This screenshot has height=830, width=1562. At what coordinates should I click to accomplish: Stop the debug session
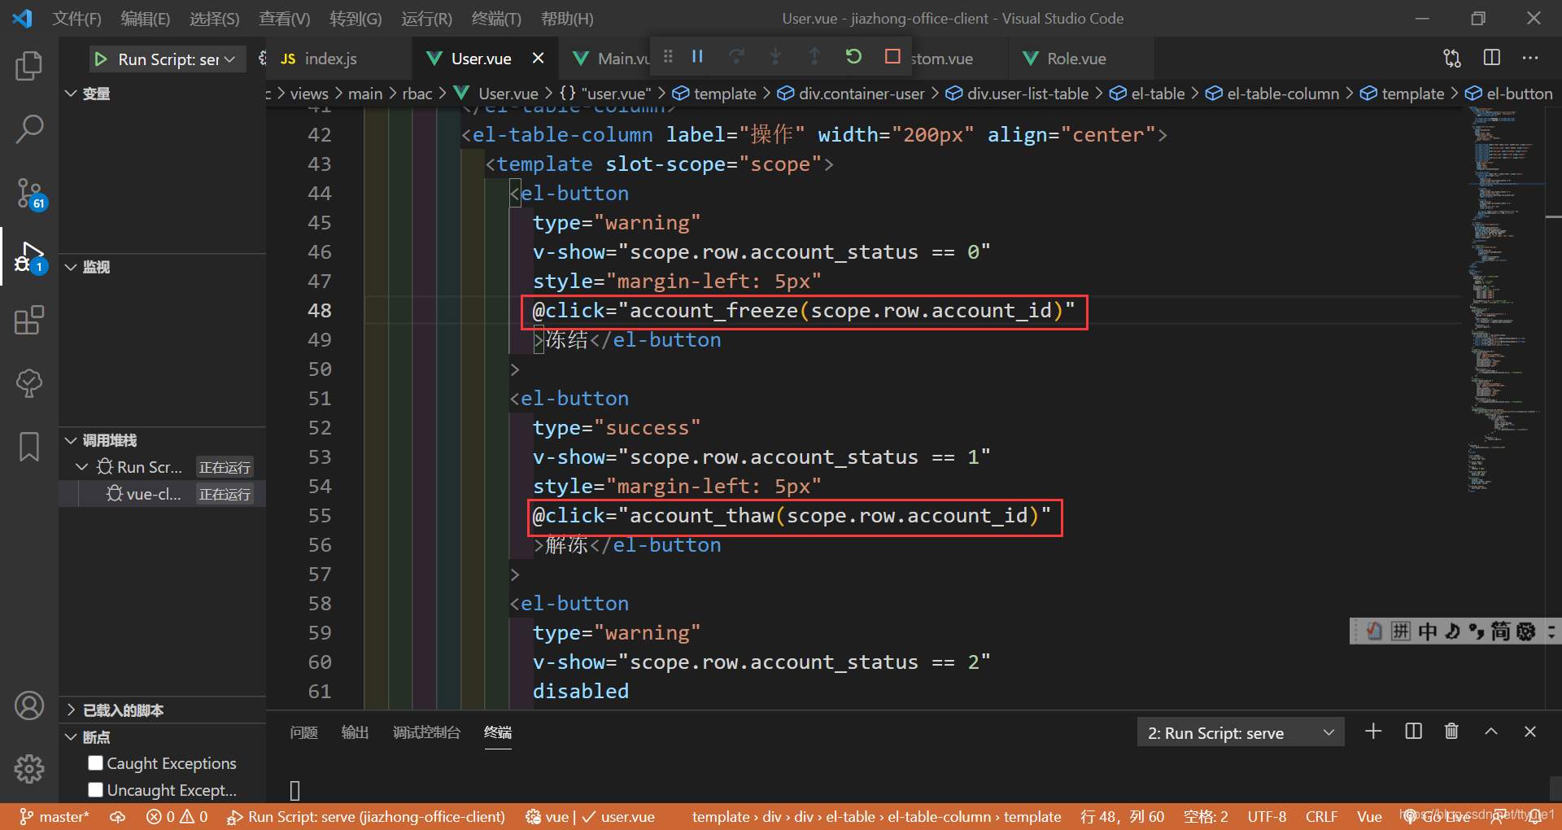892,56
